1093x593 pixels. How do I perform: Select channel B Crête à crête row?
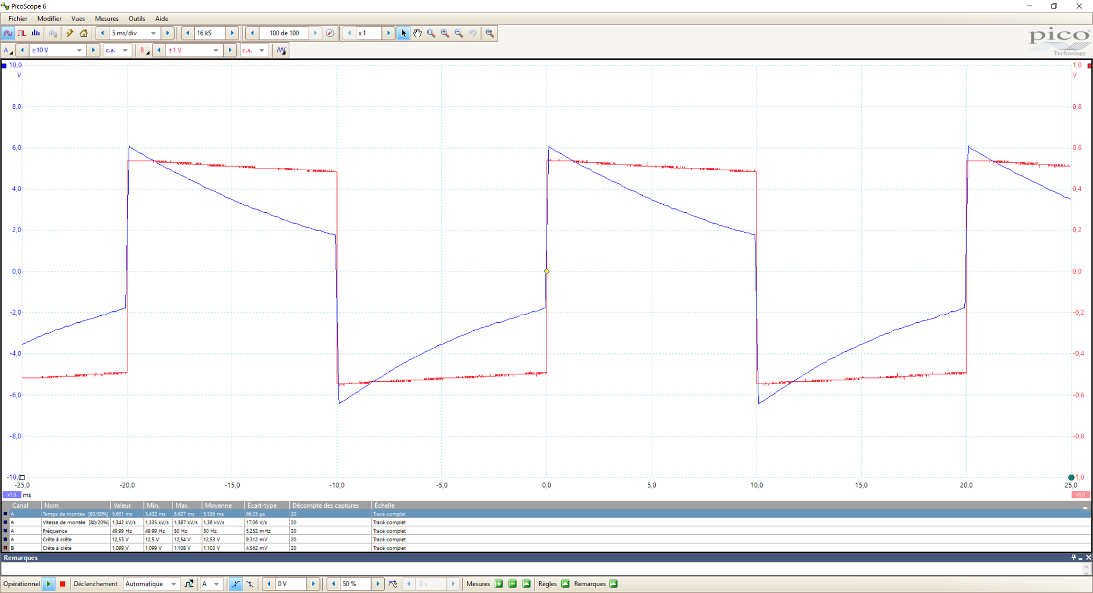click(x=546, y=548)
